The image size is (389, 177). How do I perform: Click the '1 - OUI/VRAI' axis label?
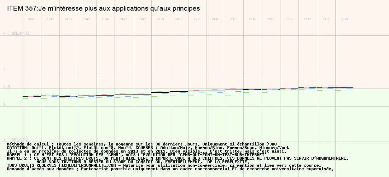click(x=16, y=140)
